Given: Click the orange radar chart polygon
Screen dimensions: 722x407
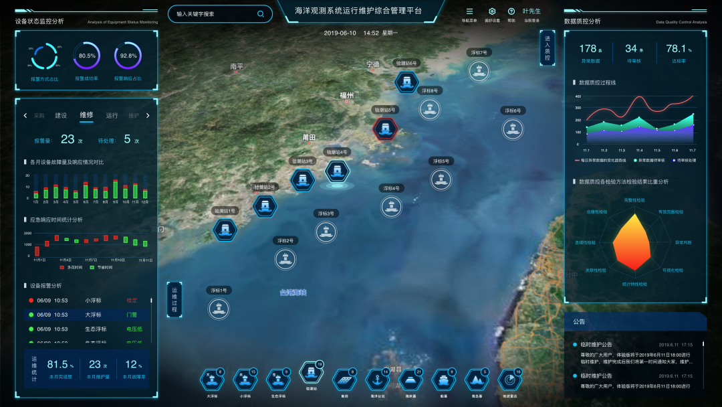Looking at the screenshot, I should [632, 242].
